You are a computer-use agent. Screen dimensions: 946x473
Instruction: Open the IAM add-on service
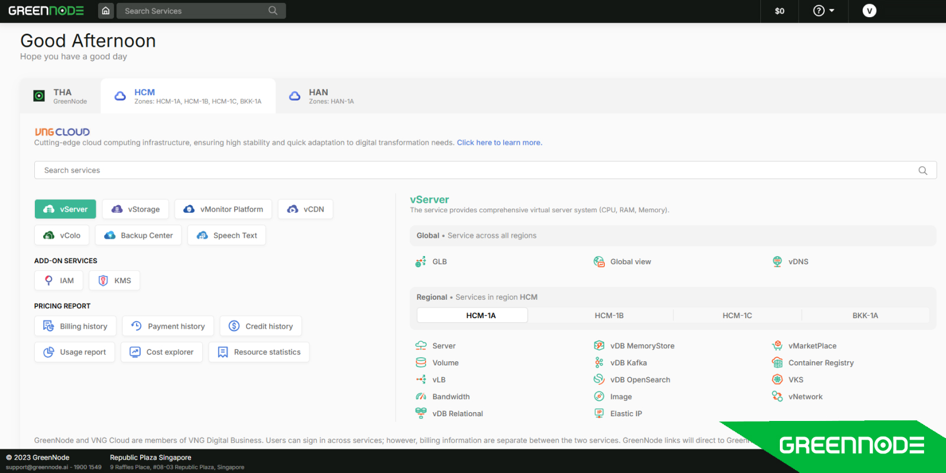59,281
